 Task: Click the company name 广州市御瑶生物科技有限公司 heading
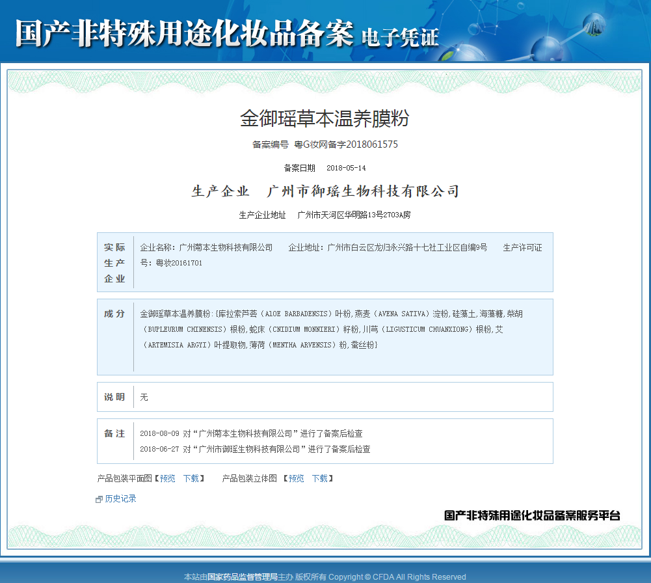(x=364, y=191)
